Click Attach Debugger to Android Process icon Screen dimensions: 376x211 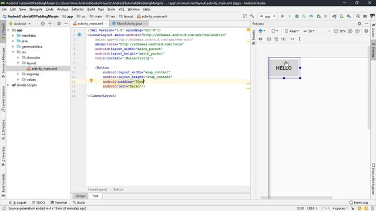318,16
